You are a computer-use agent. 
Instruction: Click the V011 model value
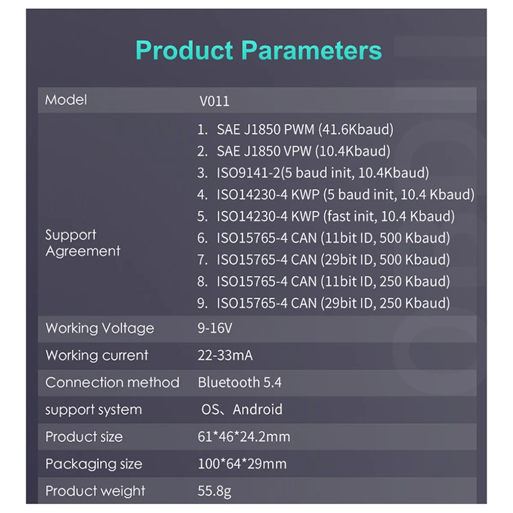coord(214,101)
